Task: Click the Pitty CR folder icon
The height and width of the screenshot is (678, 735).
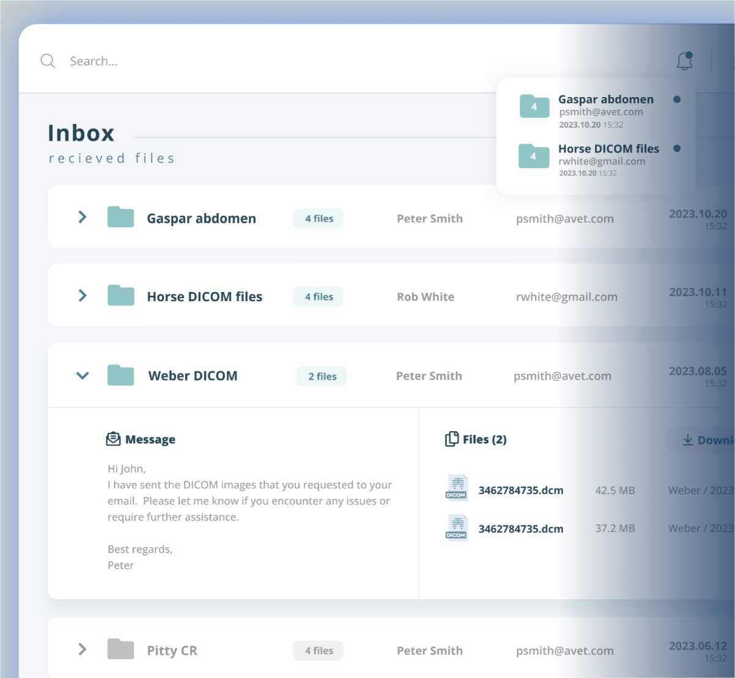Action: coord(120,649)
